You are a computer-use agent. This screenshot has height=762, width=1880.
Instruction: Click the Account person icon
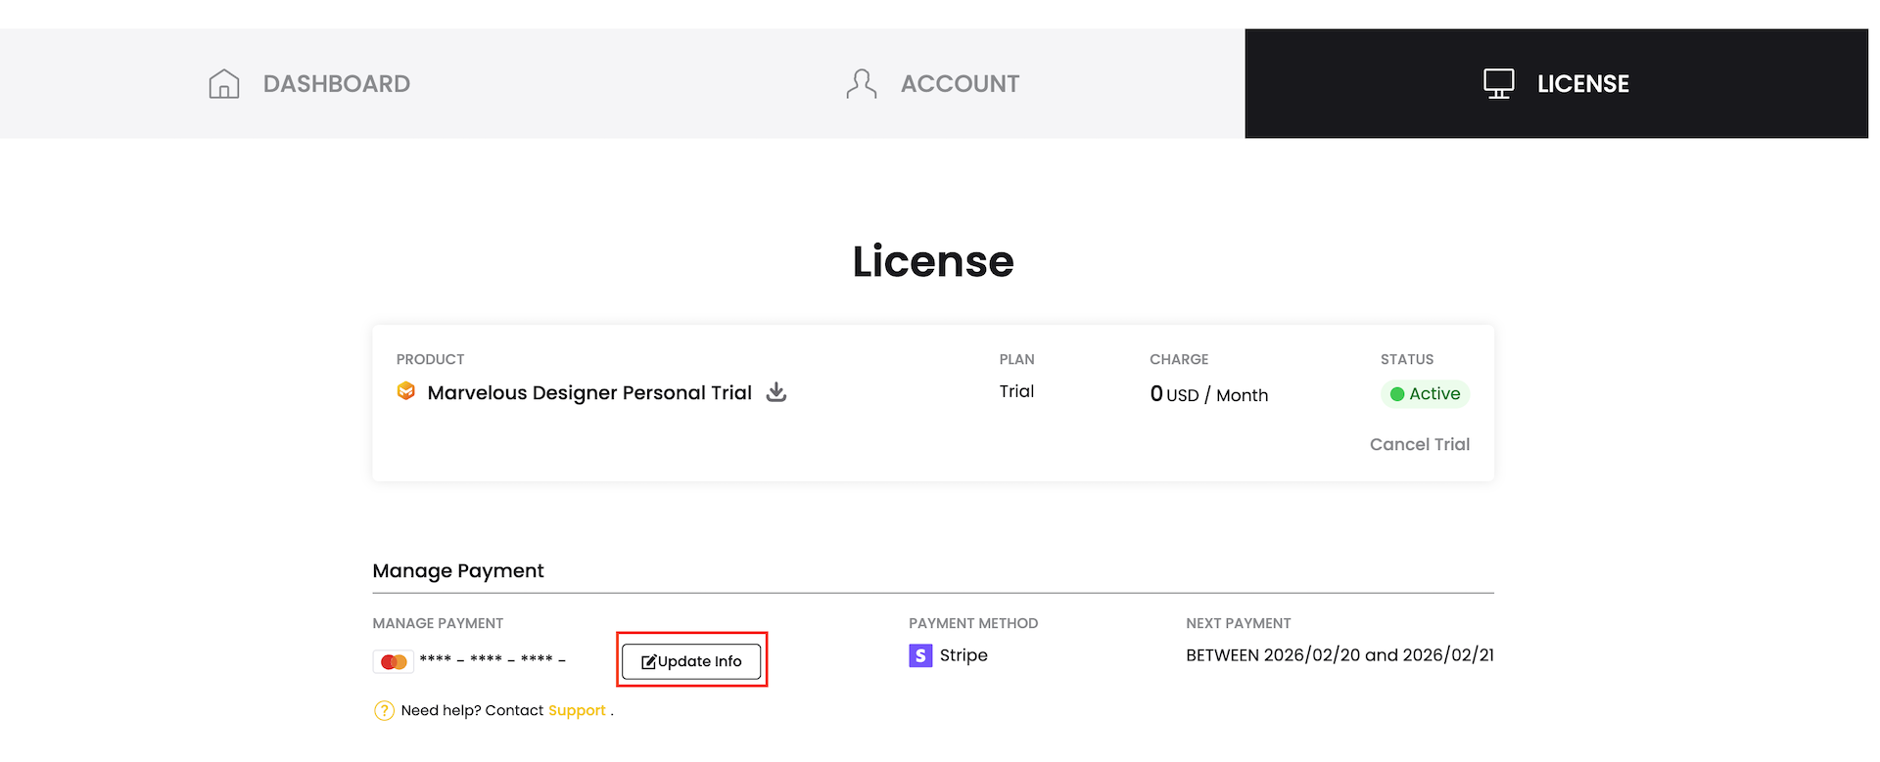coord(862,84)
